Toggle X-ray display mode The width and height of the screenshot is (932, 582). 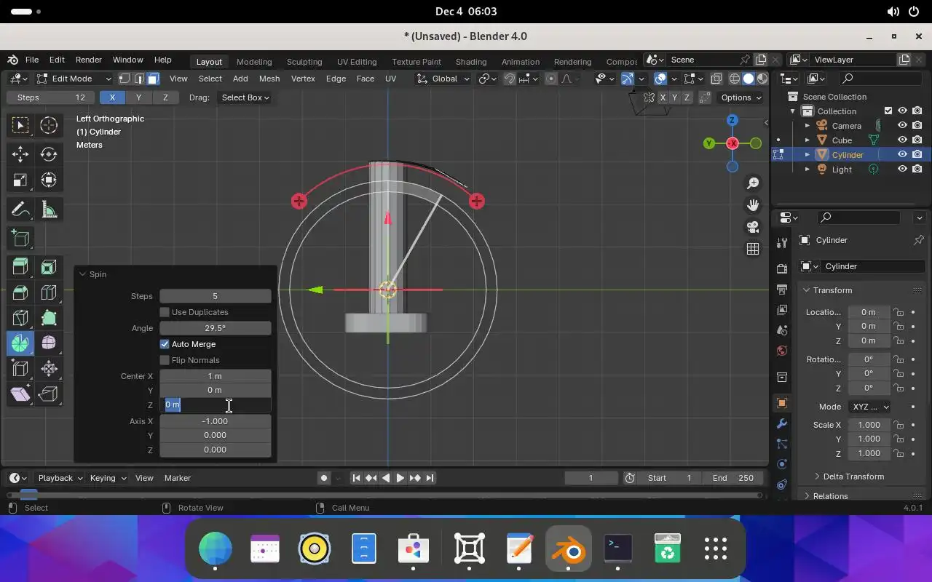716,79
